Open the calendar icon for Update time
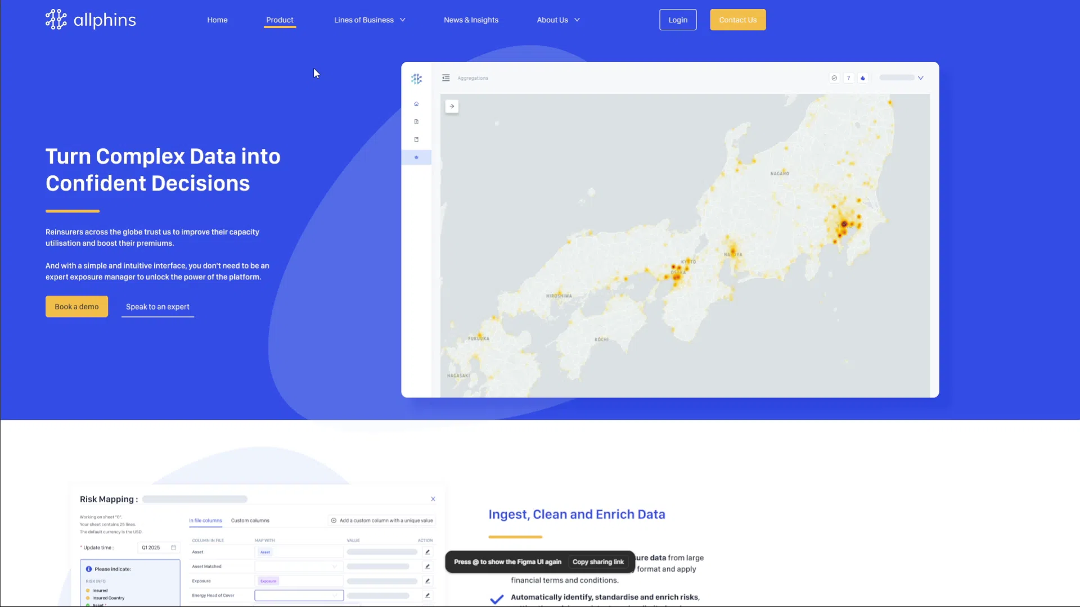The height and width of the screenshot is (607, 1080). pyautogui.click(x=173, y=547)
